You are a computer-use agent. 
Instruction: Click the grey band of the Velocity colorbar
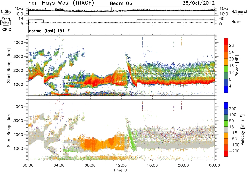226,129
